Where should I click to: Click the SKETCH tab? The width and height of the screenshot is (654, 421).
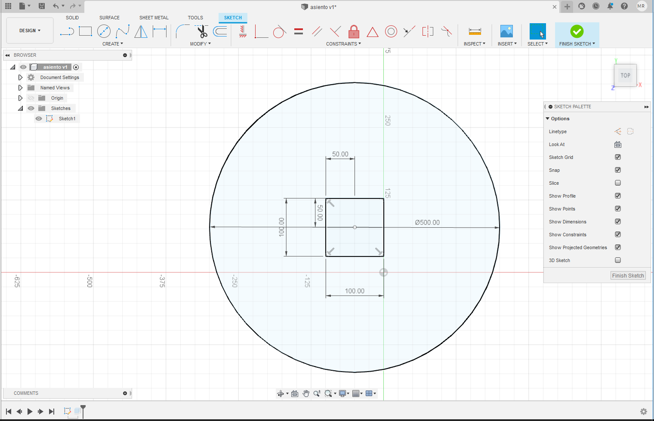(x=233, y=18)
